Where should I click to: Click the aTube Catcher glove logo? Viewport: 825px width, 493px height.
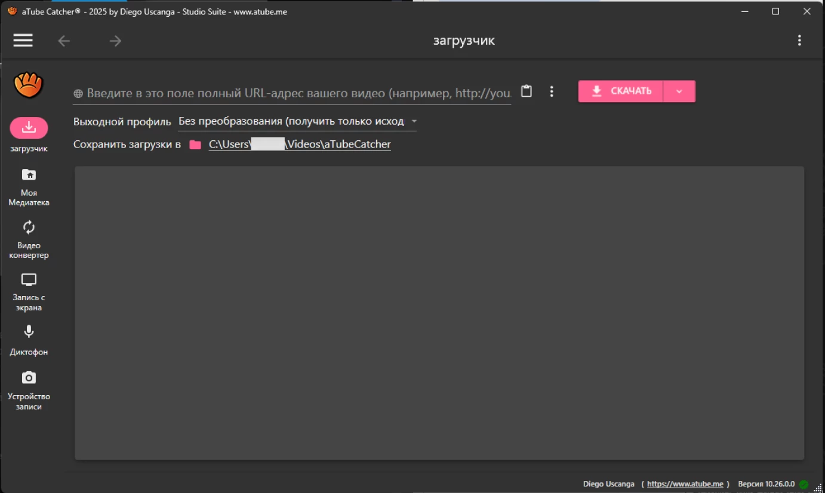tap(29, 85)
